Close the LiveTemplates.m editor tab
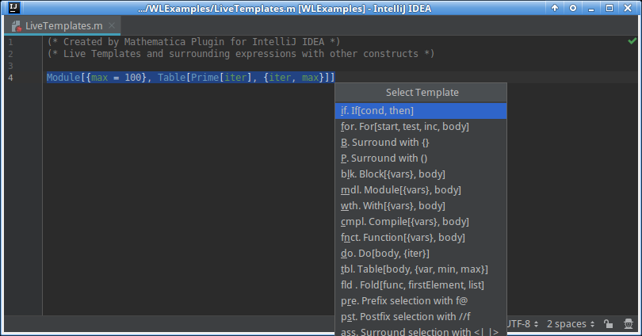 (113, 26)
